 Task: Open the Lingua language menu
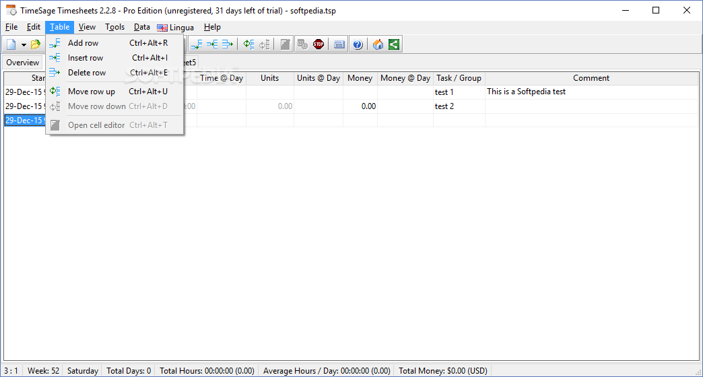pos(176,28)
